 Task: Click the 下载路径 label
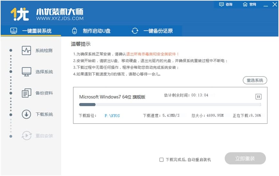click(87, 116)
